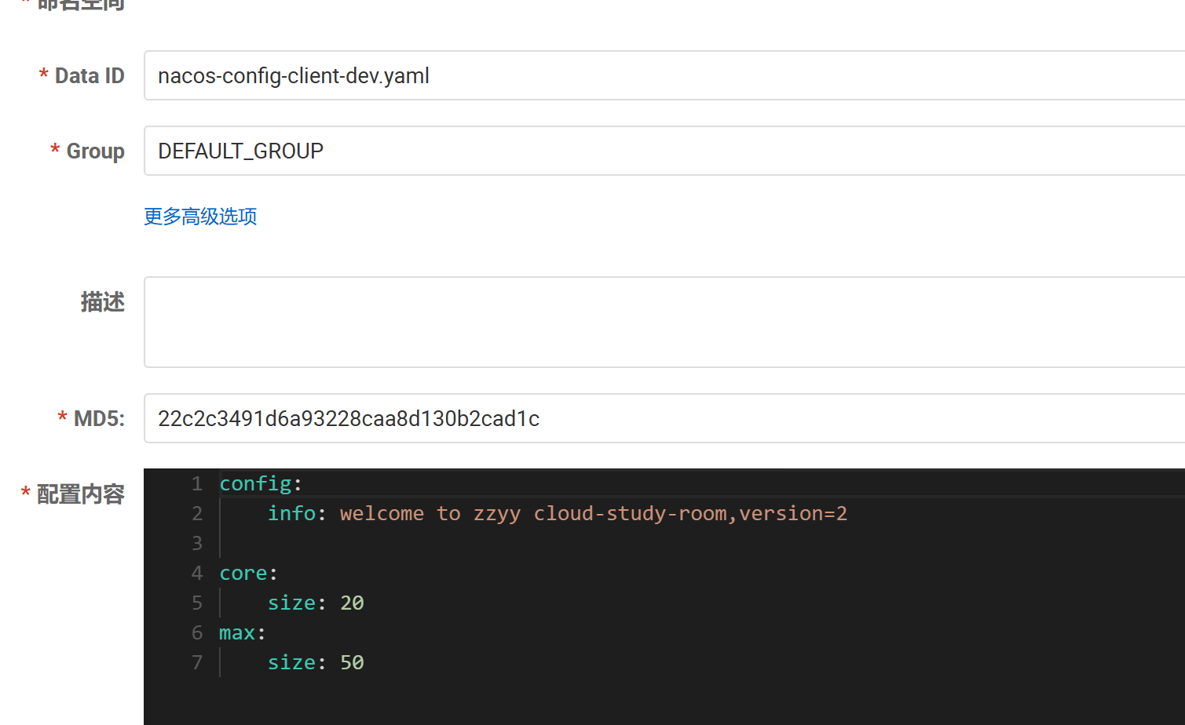The image size is (1185, 725).
Task: Click the 配置内容 field label
Action: point(80,494)
